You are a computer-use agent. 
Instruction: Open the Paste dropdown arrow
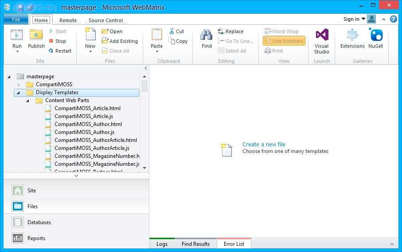click(157, 52)
